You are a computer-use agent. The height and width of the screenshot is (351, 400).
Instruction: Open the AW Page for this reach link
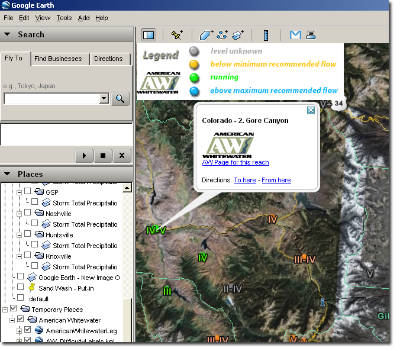236,162
